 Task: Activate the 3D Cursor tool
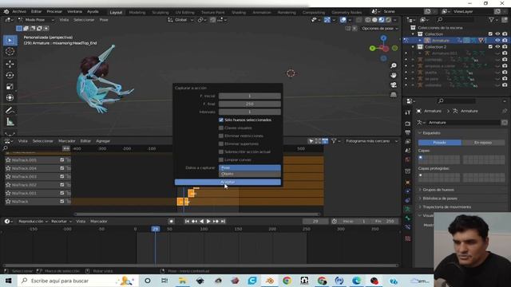click(x=10, y=51)
